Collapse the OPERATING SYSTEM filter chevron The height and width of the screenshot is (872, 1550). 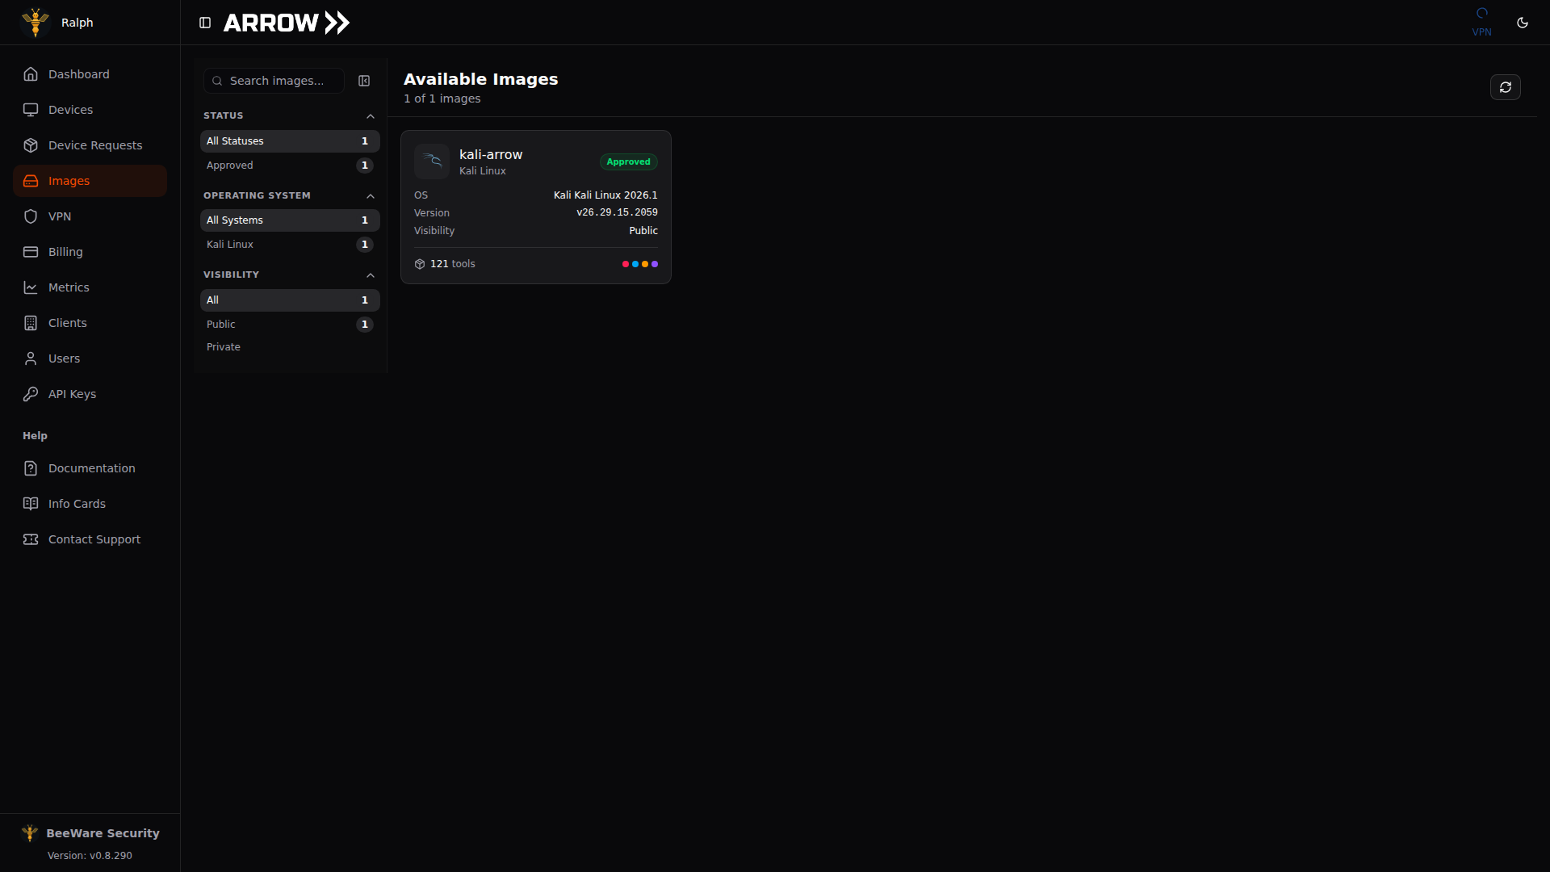click(371, 196)
